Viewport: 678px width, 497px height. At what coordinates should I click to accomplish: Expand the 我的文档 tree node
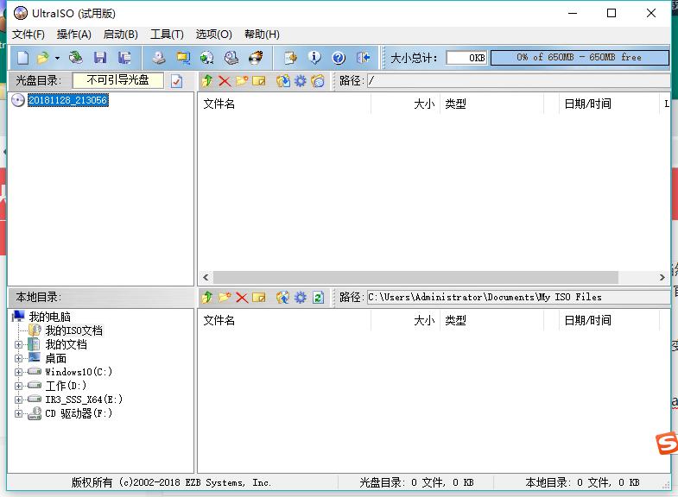[x=19, y=345]
